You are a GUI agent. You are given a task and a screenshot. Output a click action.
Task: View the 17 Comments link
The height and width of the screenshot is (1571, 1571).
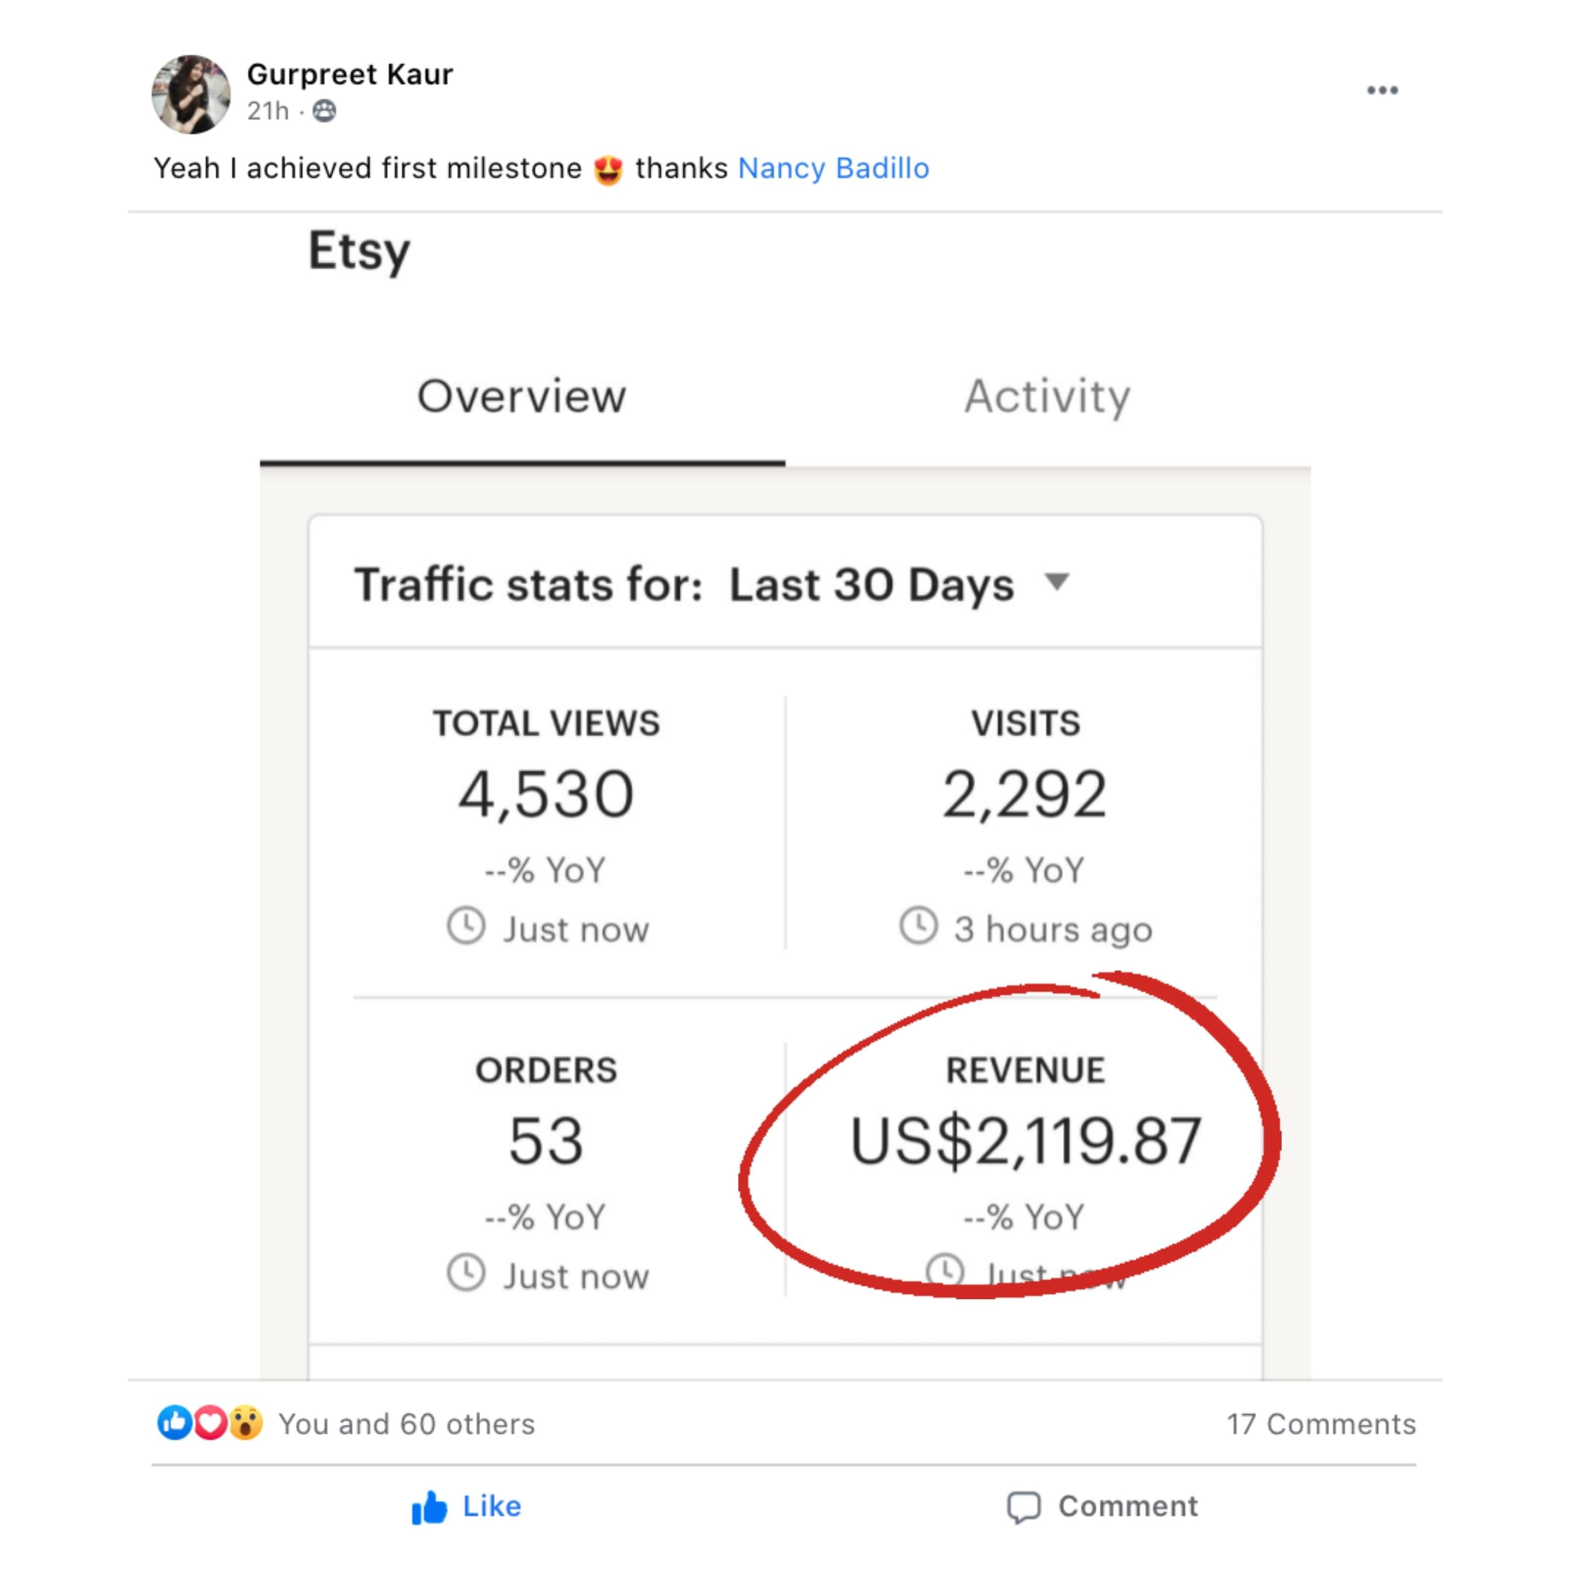(1321, 1424)
